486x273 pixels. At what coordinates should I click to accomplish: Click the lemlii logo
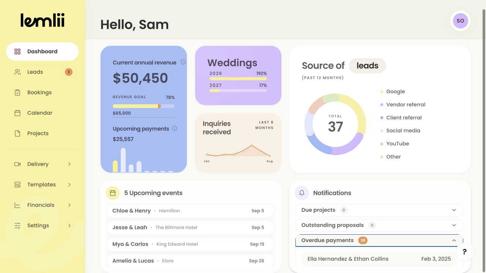pyautogui.click(x=43, y=20)
